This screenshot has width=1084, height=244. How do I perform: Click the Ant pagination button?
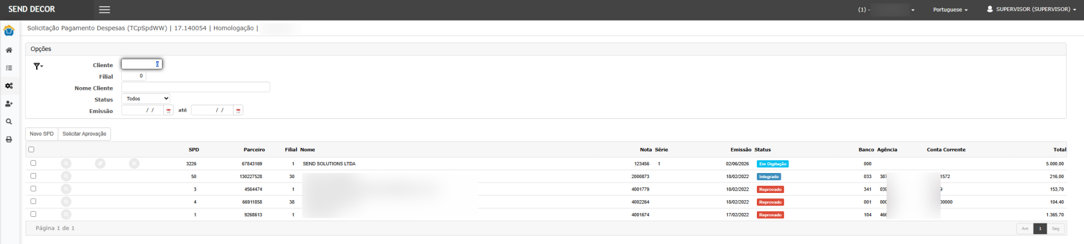point(1025,229)
